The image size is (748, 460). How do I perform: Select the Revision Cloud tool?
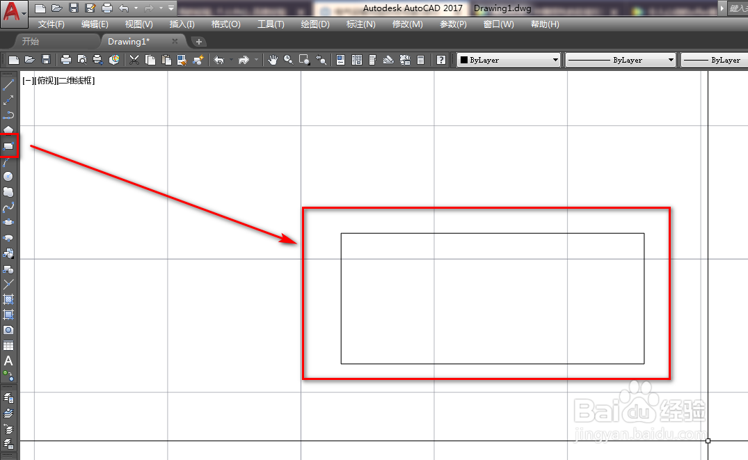pyautogui.click(x=8, y=192)
